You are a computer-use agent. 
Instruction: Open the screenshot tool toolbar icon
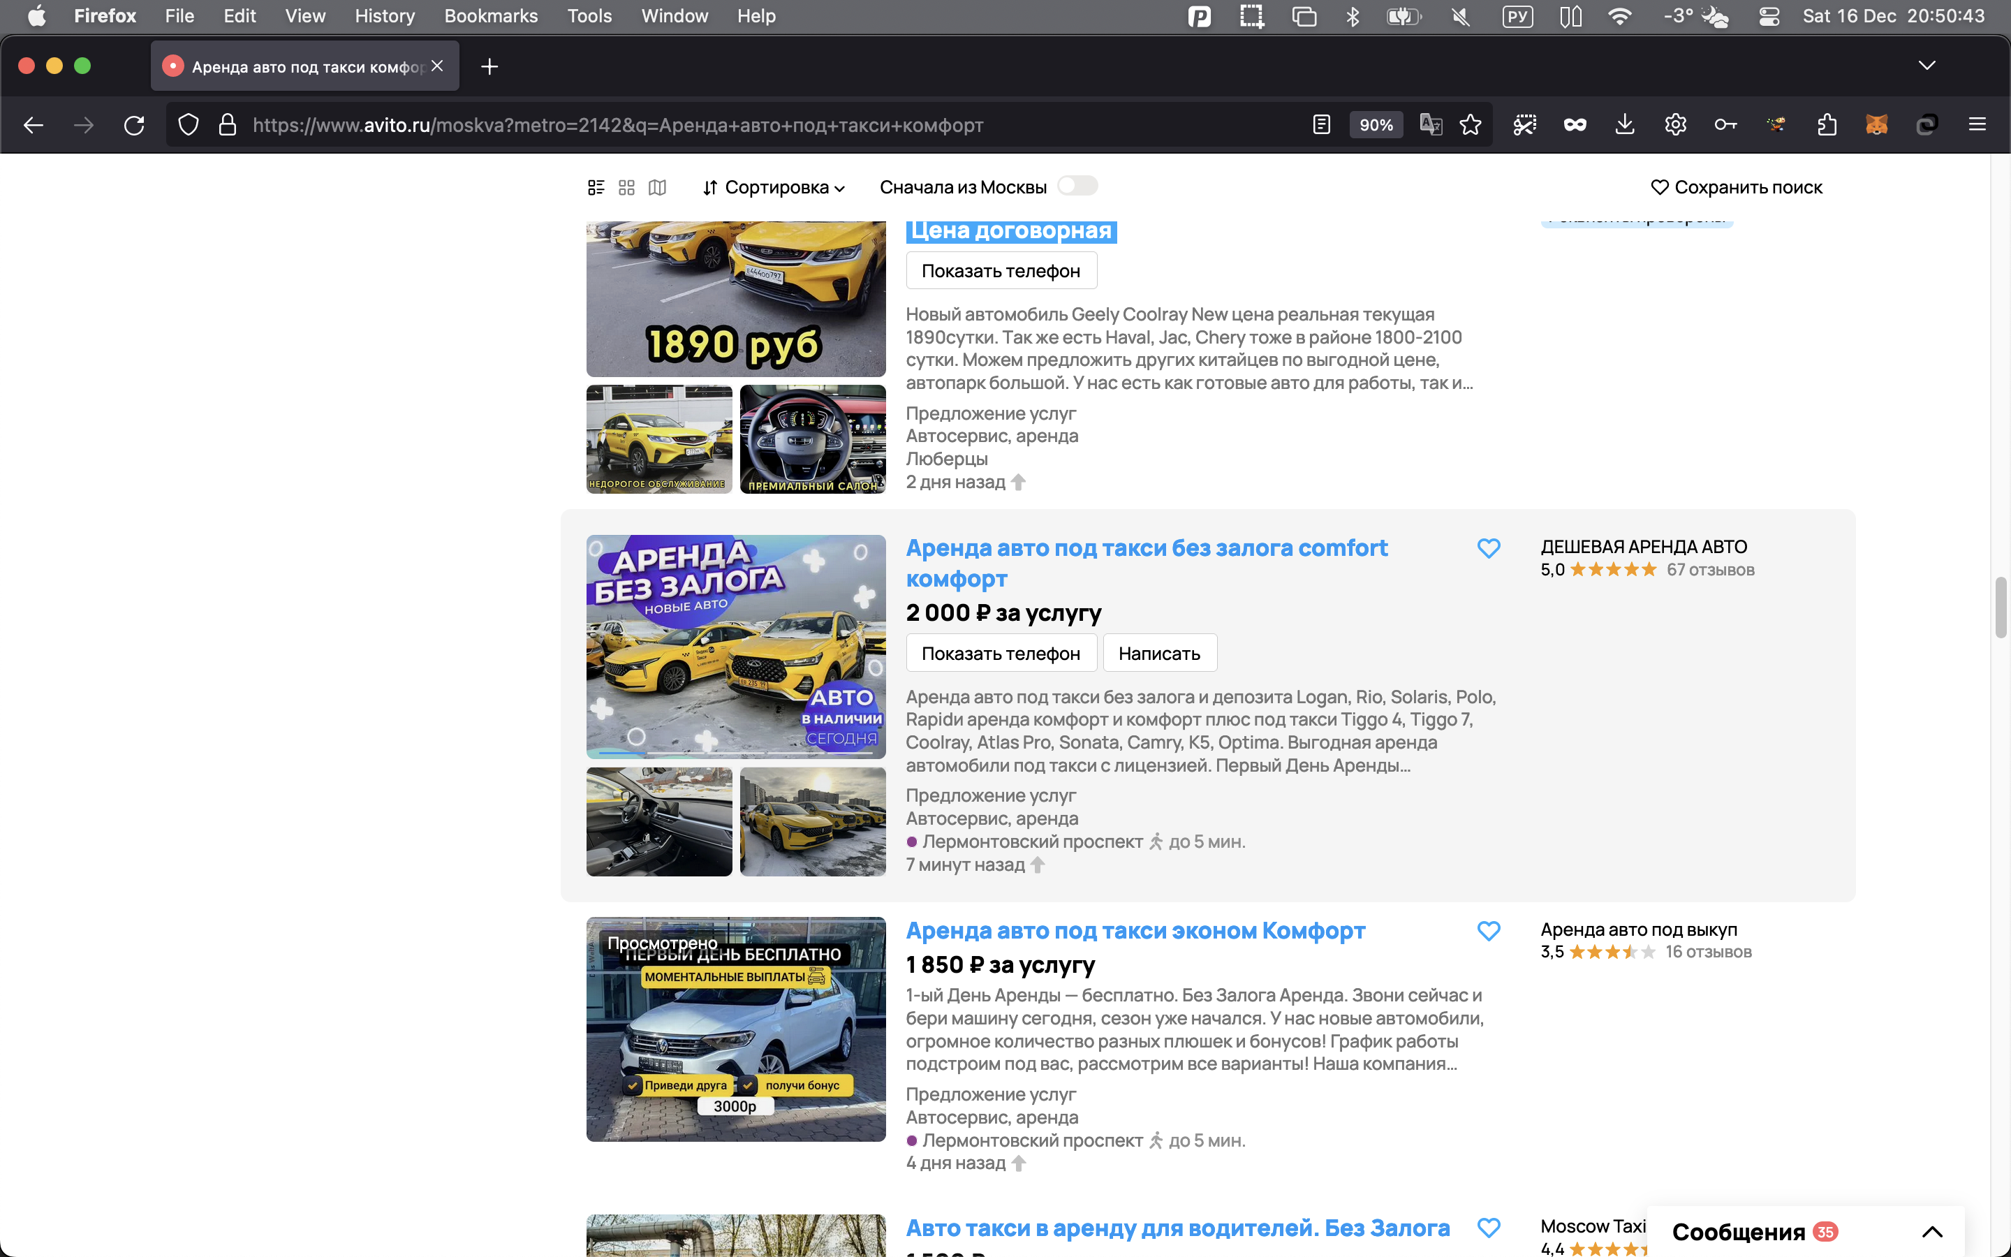[1524, 125]
